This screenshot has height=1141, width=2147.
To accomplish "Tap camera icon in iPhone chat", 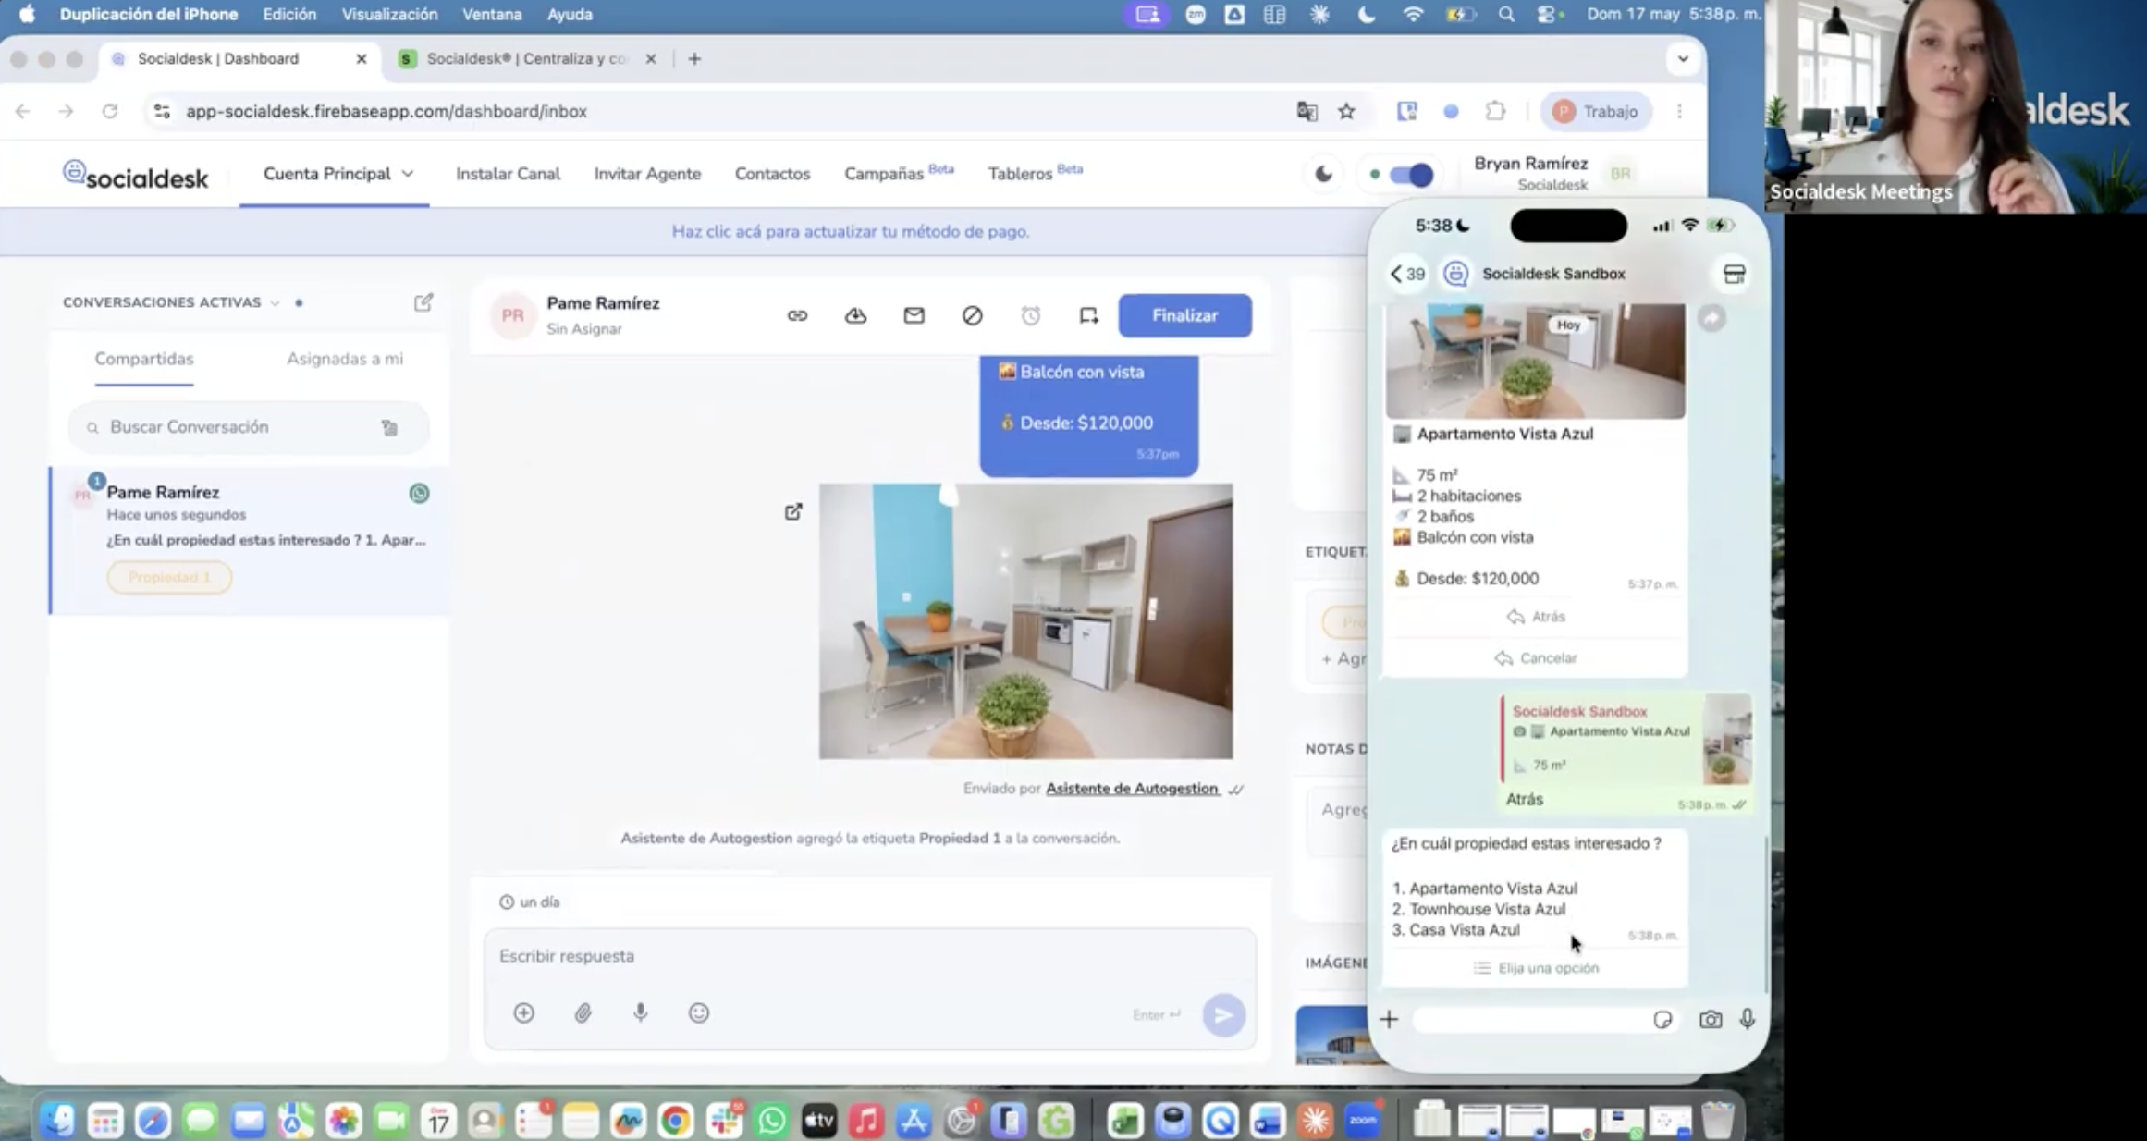I will point(1710,1019).
